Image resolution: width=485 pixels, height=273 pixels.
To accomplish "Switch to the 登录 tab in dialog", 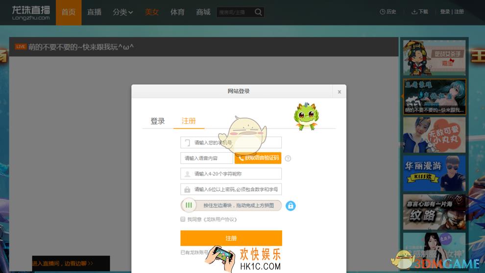I will pyautogui.click(x=158, y=121).
